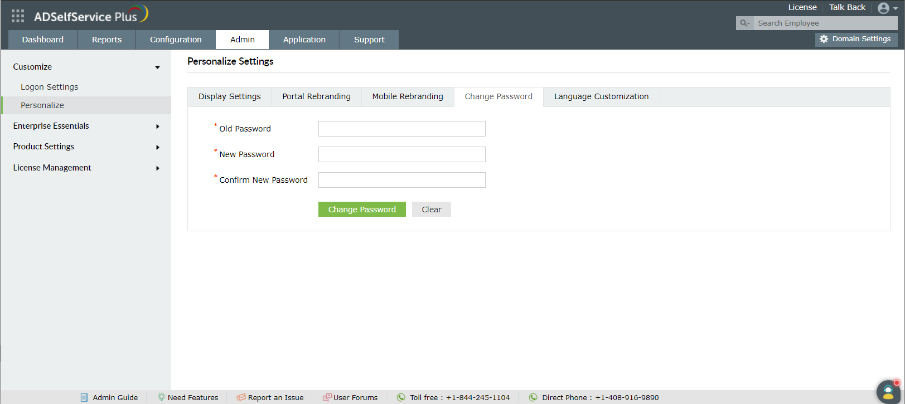Click the search employee magnifier icon

point(744,23)
